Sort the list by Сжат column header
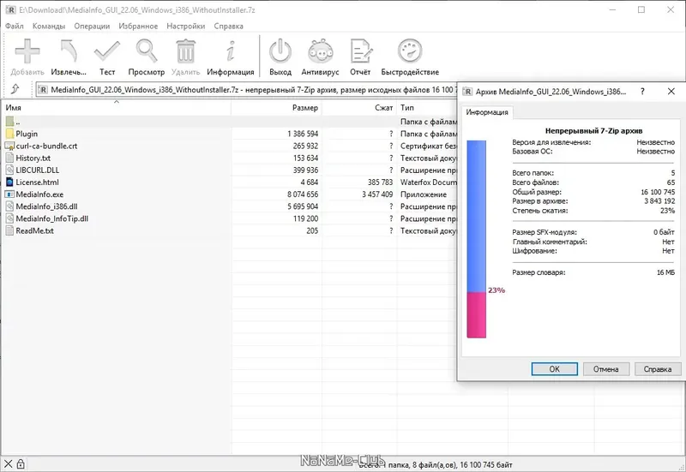The width and height of the screenshot is (686, 472). pos(359,108)
